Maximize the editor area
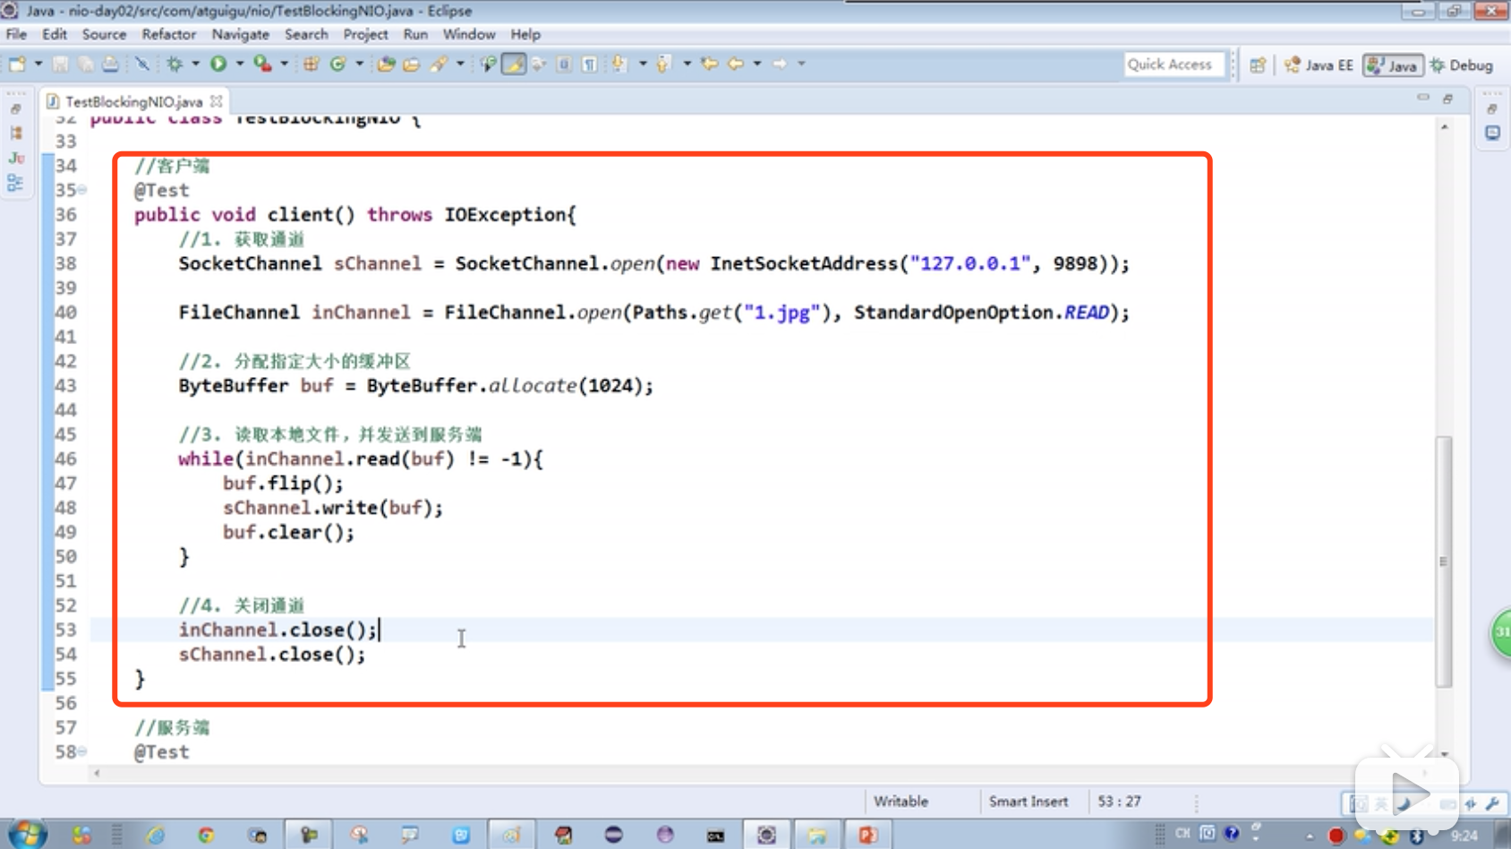The width and height of the screenshot is (1511, 849). (x=1447, y=99)
